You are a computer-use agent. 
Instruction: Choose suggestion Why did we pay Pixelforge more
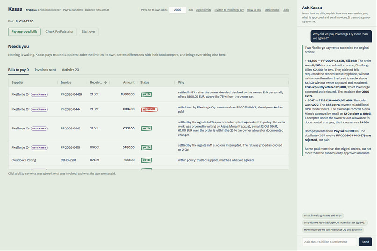tap(335, 222)
